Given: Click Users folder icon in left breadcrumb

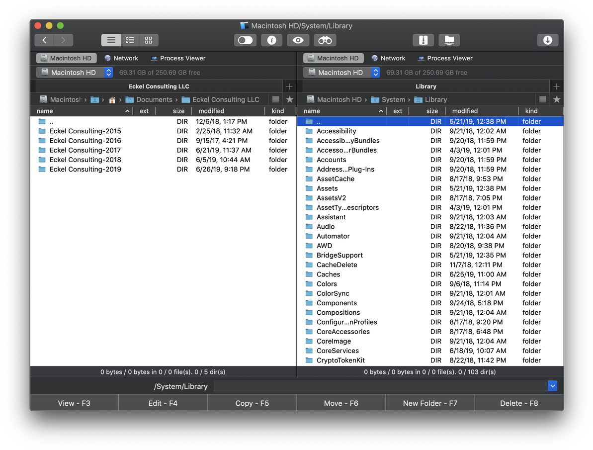Looking at the screenshot, I should click(94, 99).
